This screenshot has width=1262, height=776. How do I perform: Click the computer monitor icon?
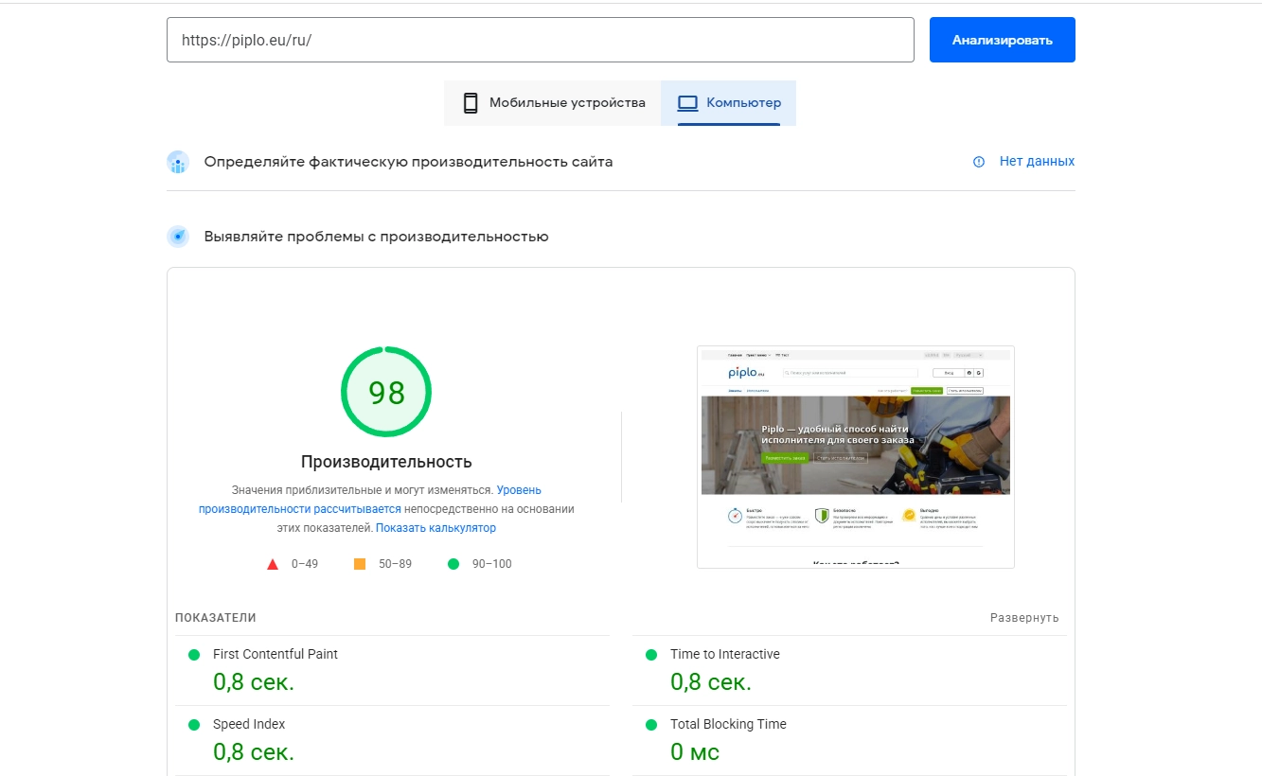pos(687,103)
